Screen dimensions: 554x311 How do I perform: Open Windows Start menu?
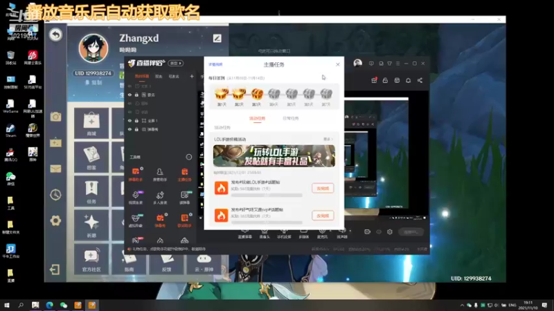6,305
